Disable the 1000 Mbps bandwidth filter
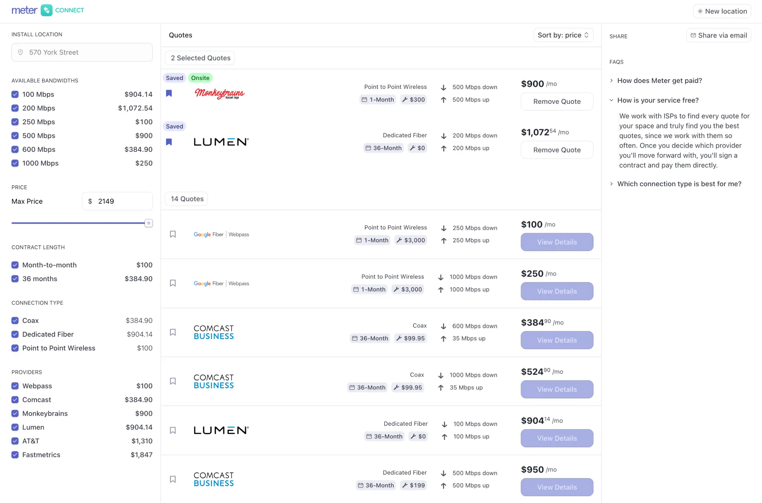 click(x=15, y=163)
